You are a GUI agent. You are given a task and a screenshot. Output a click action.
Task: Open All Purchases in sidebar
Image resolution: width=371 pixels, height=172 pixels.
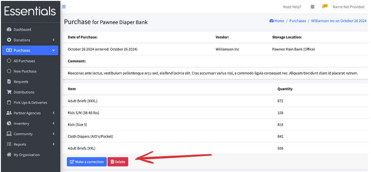click(x=30, y=61)
